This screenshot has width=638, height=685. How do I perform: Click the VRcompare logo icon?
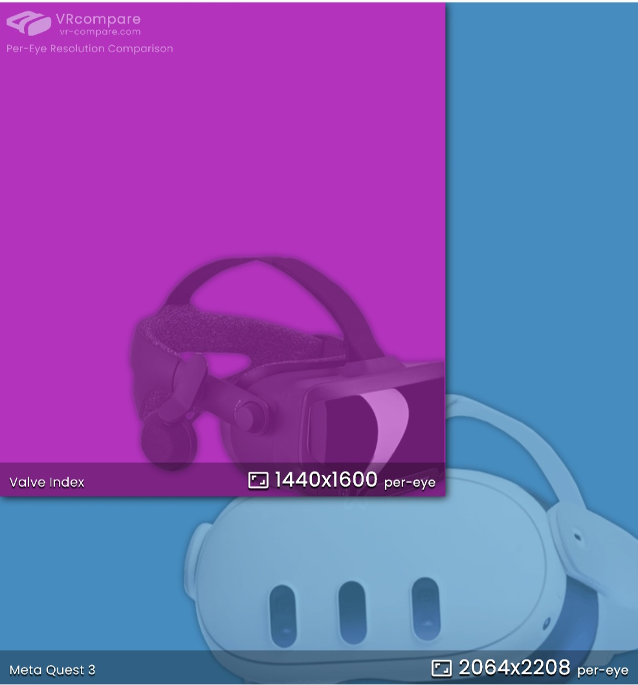pos(29,22)
